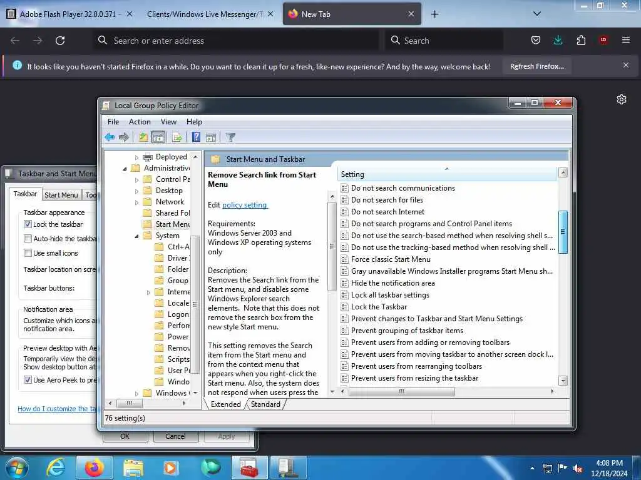This screenshot has height=480, width=641.
Task: Click settings list horizontal scrollbar thumb
Action: click(401, 391)
